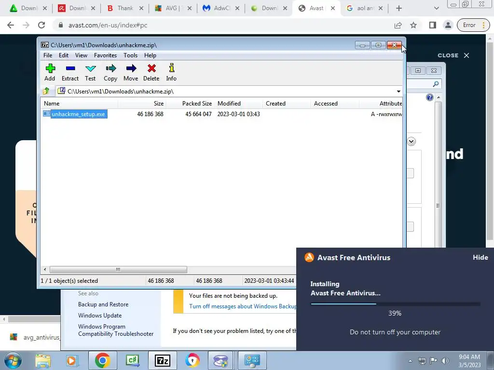This screenshot has width=494, height=370.
Task: Open the 7-Zip Tools menu
Action: click(130, 55)
